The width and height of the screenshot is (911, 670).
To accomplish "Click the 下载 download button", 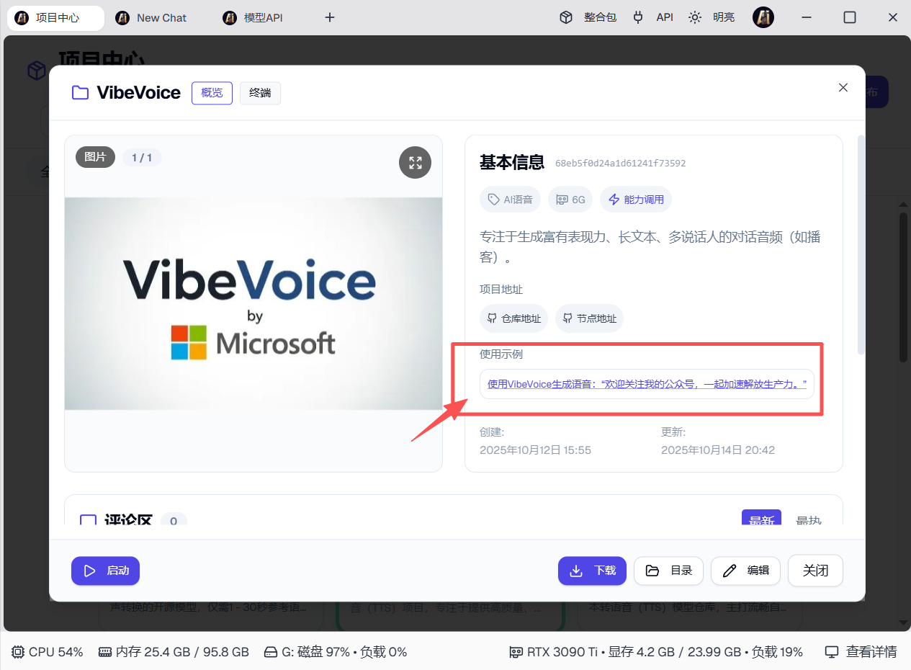I will pos(592,571).
